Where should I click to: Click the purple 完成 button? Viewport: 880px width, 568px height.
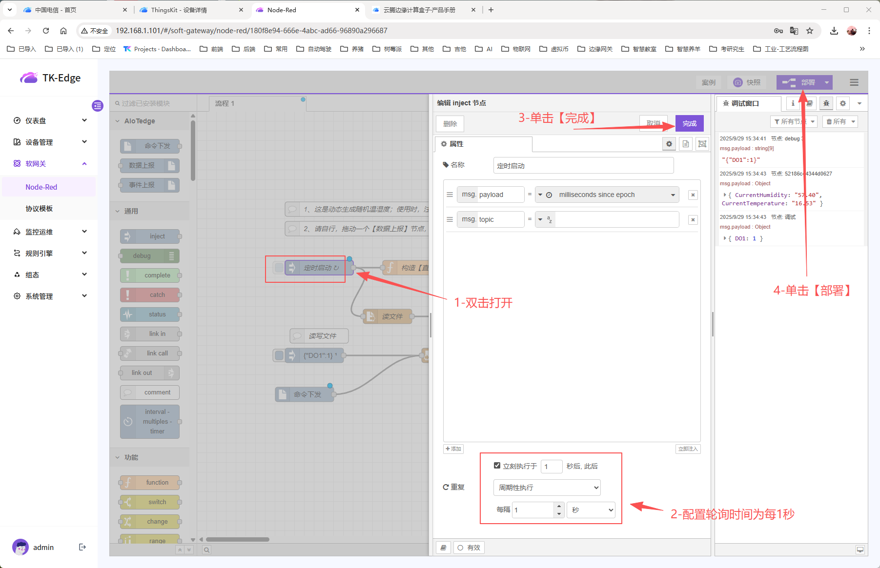(x=689, y=123)
